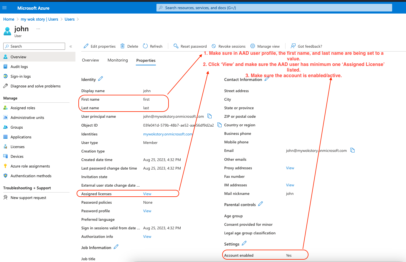
Task: Open the Azure portal hamburger menu
Action: 4,8
